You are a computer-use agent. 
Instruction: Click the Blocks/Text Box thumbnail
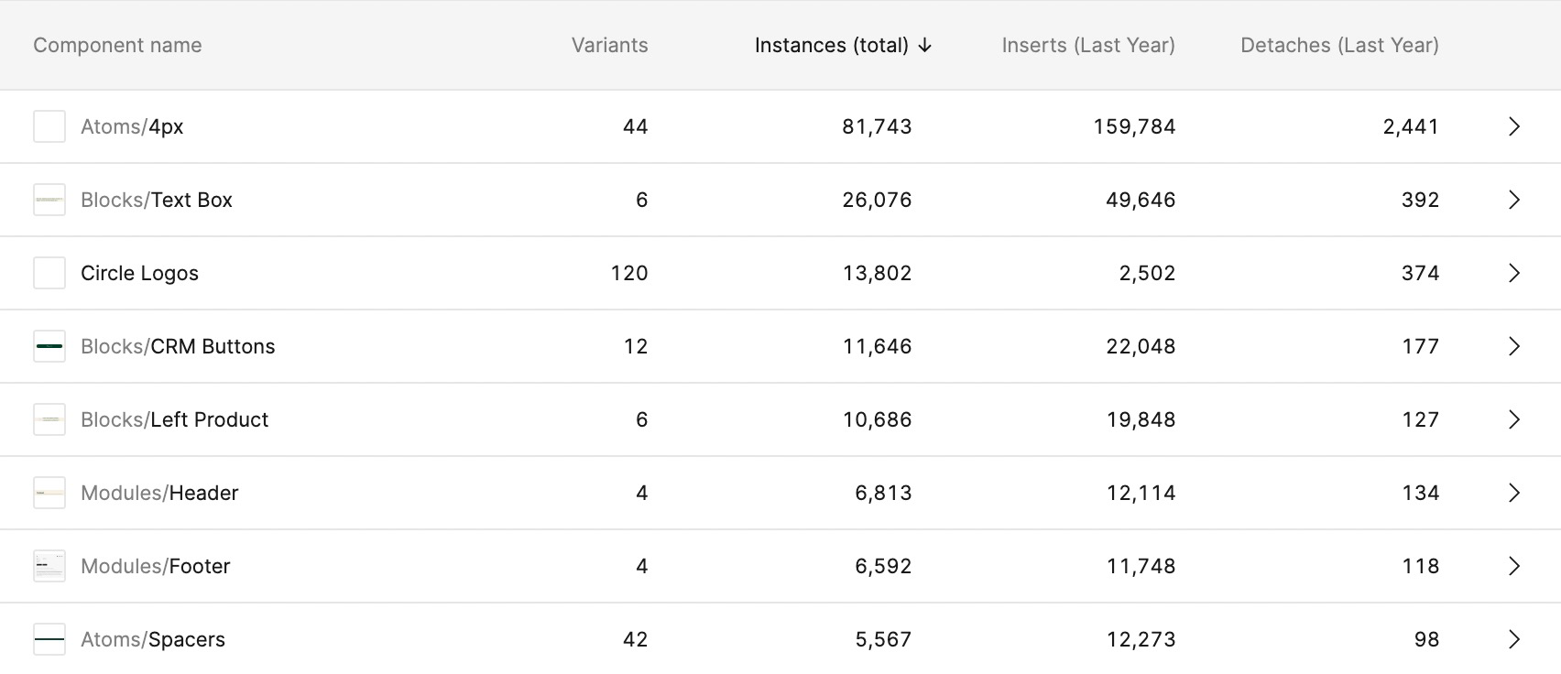[49, 200]
